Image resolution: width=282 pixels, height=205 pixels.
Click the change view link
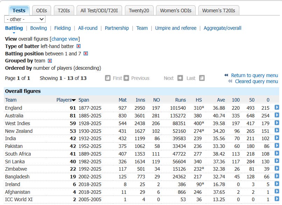click(x=65, y=39)
